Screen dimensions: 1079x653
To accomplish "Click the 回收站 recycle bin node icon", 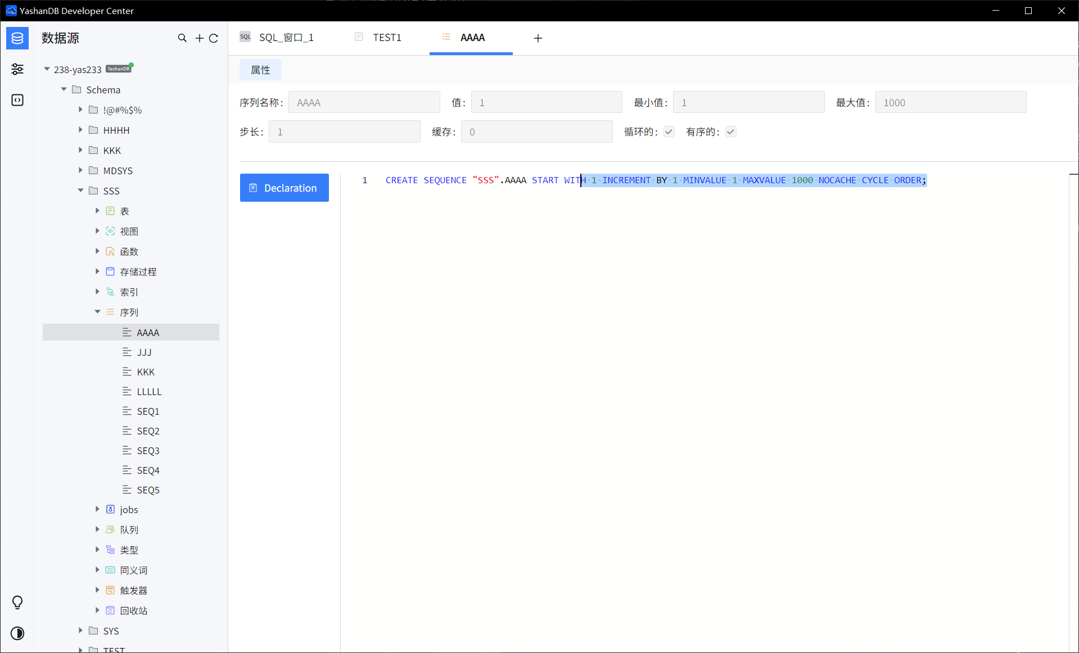I will click(x=110, y=610).
